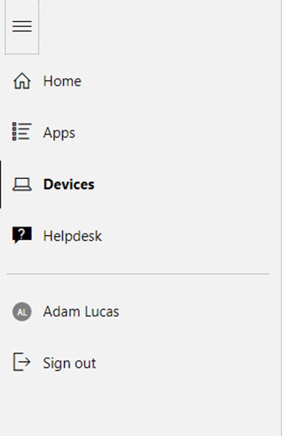Click the square bullets in Apps icon
This screenshot has width=282, height=436.
[15, 131]
